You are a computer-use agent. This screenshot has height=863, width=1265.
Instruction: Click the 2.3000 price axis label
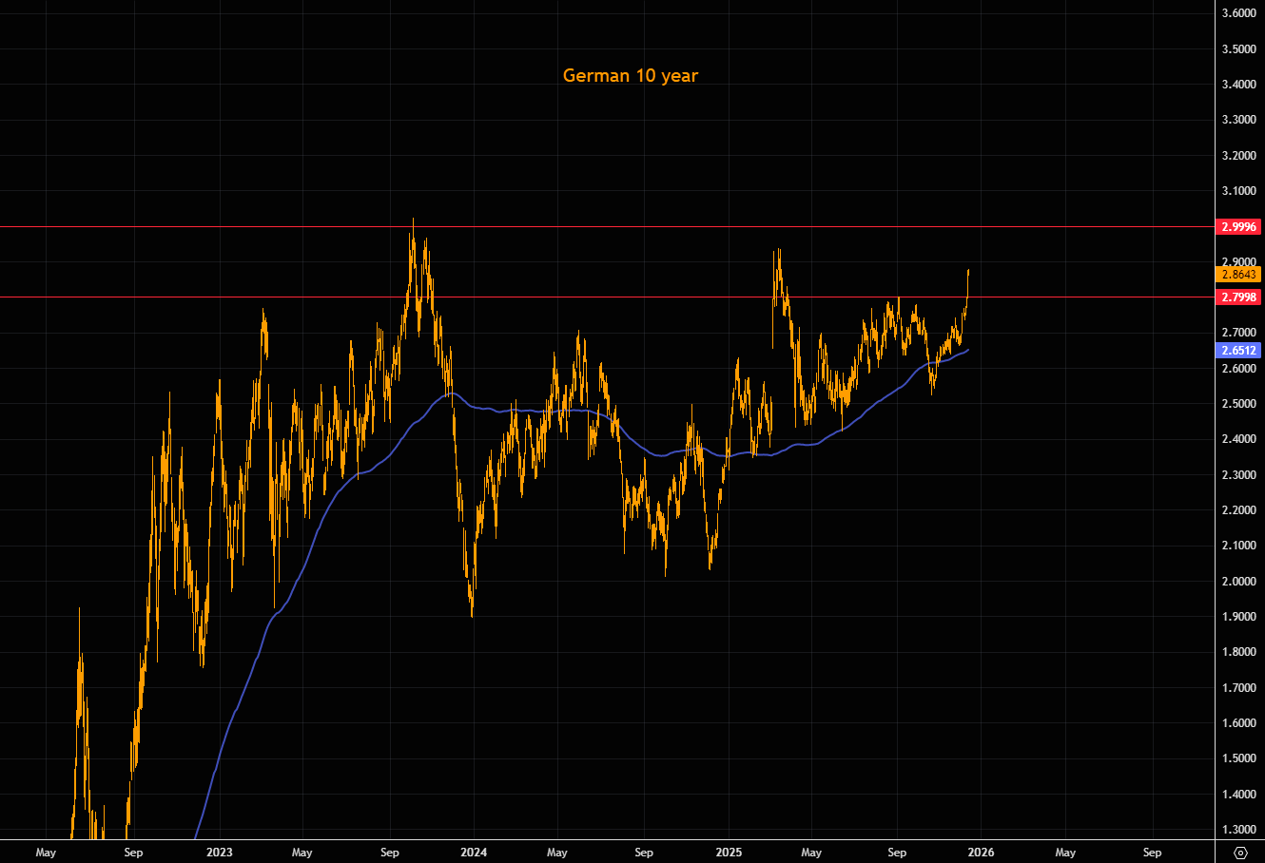(x=1240, y=475)
